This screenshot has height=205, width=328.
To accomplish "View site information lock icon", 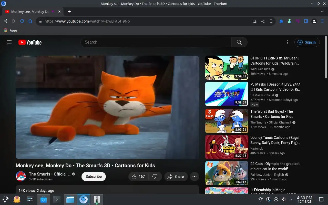I will [40, 21].
